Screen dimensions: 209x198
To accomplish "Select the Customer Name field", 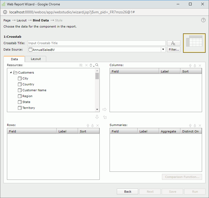I will tap(34, 90).
